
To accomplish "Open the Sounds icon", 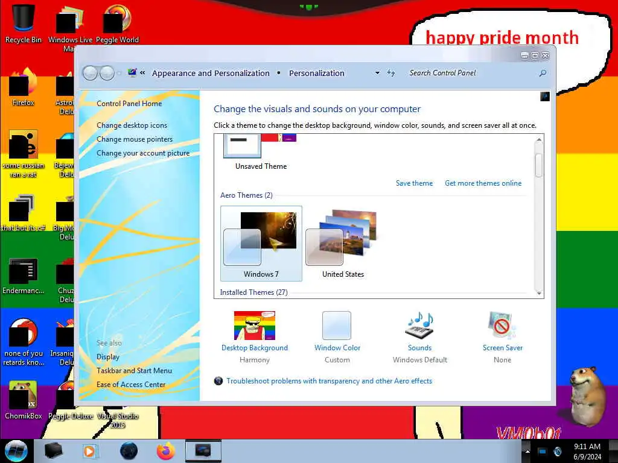I will pyautogui.click(x=419, y=326).
